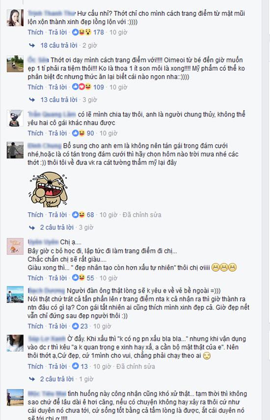Like the 'Hư cấu nhỉ' comment via Thích

point(35,32)
